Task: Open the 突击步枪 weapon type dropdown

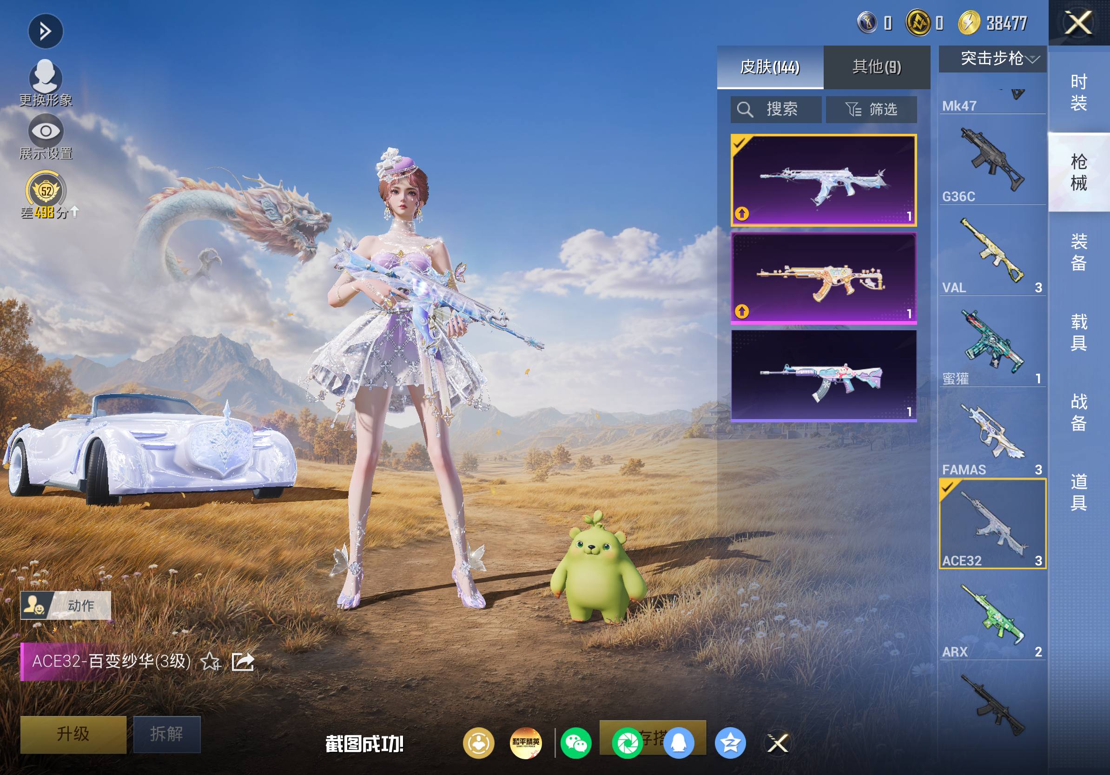Action: click(992, 59)
